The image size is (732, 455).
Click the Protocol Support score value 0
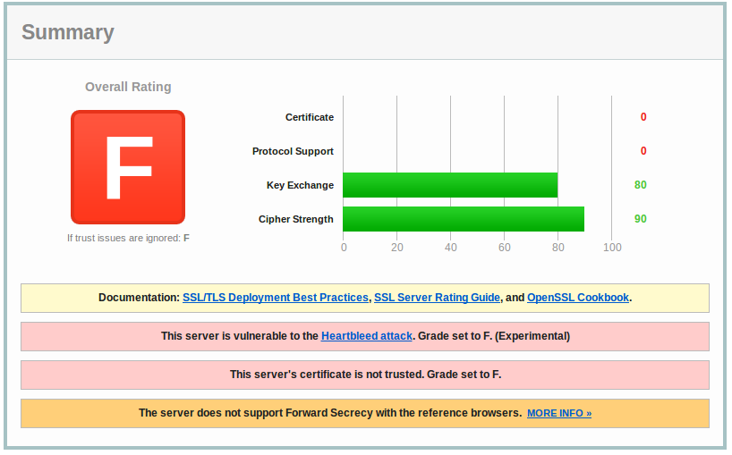click(643, 151)
